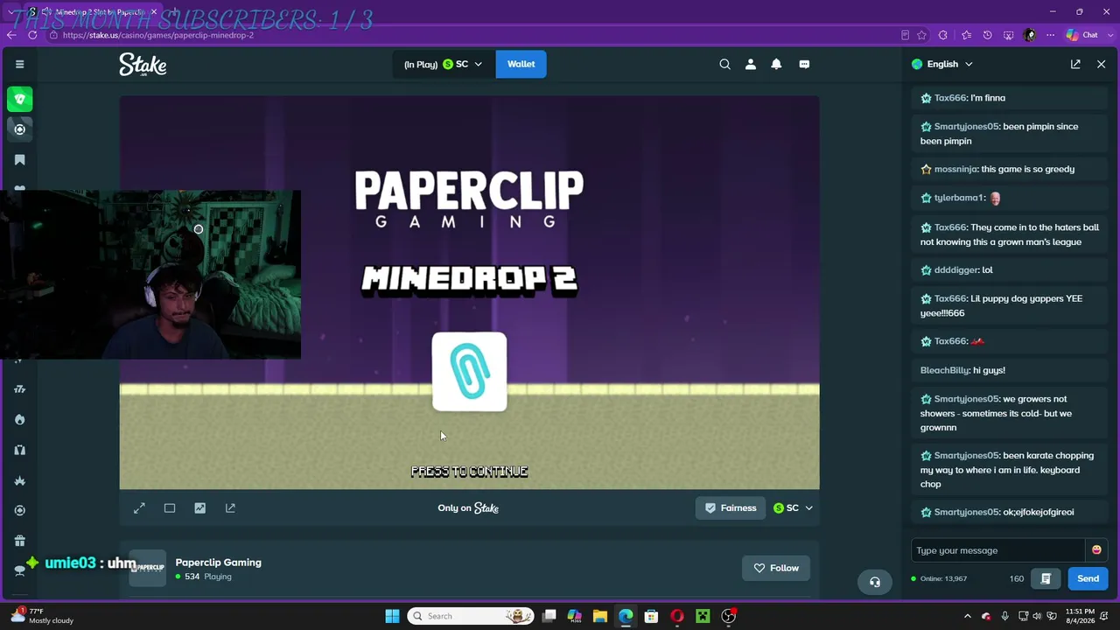Open the Paperclip Gaming provider link
The height and width of the screenshot is (630, 1120).
[x=218, y=563]
